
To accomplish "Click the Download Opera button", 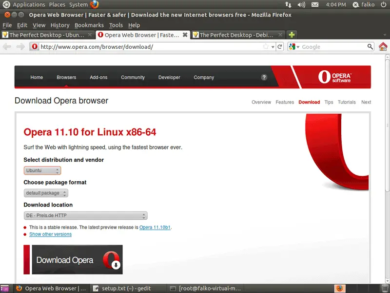I will [73, 260].
